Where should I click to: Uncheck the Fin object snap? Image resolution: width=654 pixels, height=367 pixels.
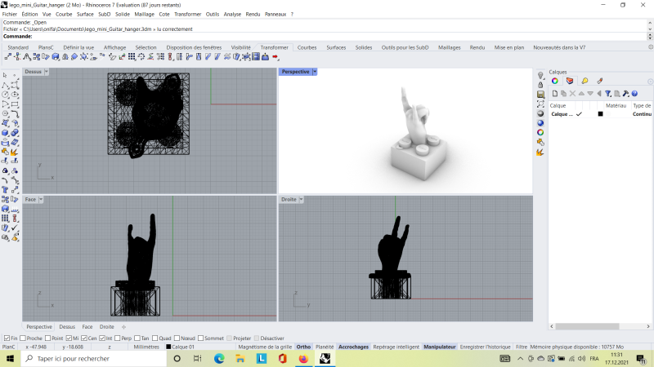click(x=7, y=338)
